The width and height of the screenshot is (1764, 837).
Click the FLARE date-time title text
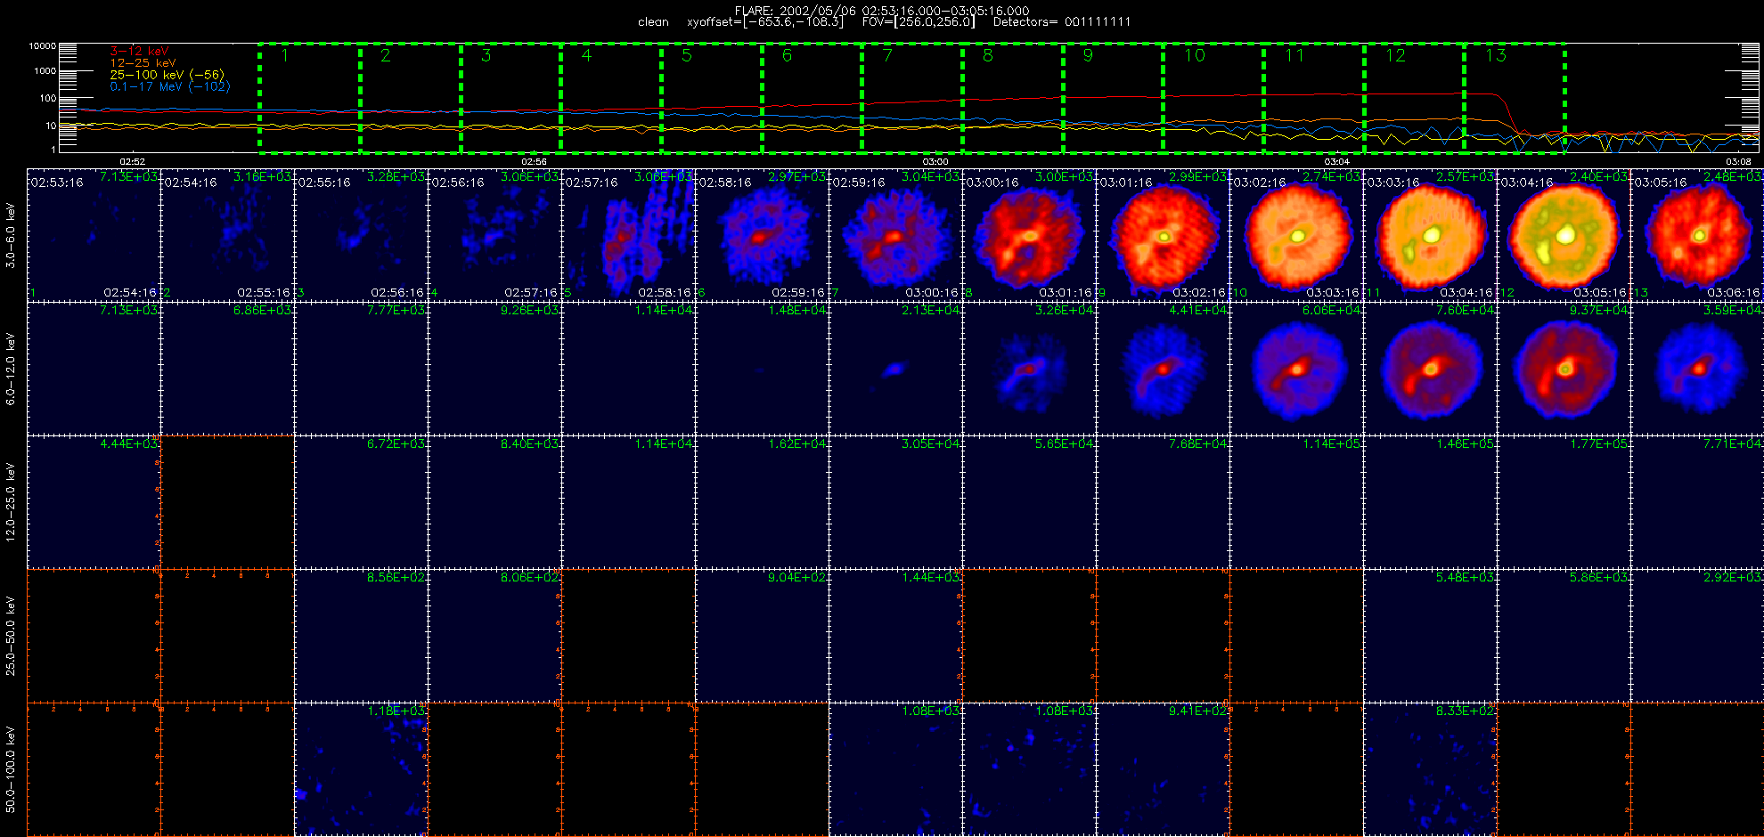[x=882, y=11]
